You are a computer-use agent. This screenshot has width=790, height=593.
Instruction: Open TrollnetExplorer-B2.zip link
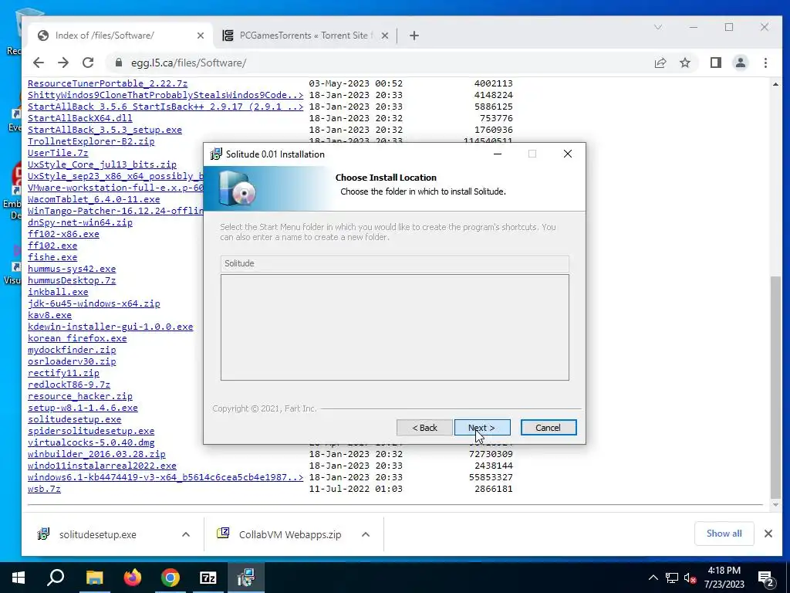tap(91, 141)
